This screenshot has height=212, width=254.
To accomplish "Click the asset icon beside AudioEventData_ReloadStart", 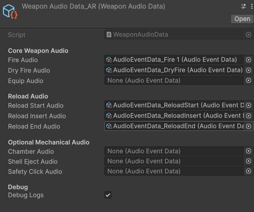I will (109, 105).
